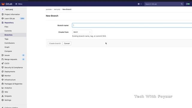This screenshot has height=108, width=192.
Task: Open Graph under Repository
Action: point(7,47)
